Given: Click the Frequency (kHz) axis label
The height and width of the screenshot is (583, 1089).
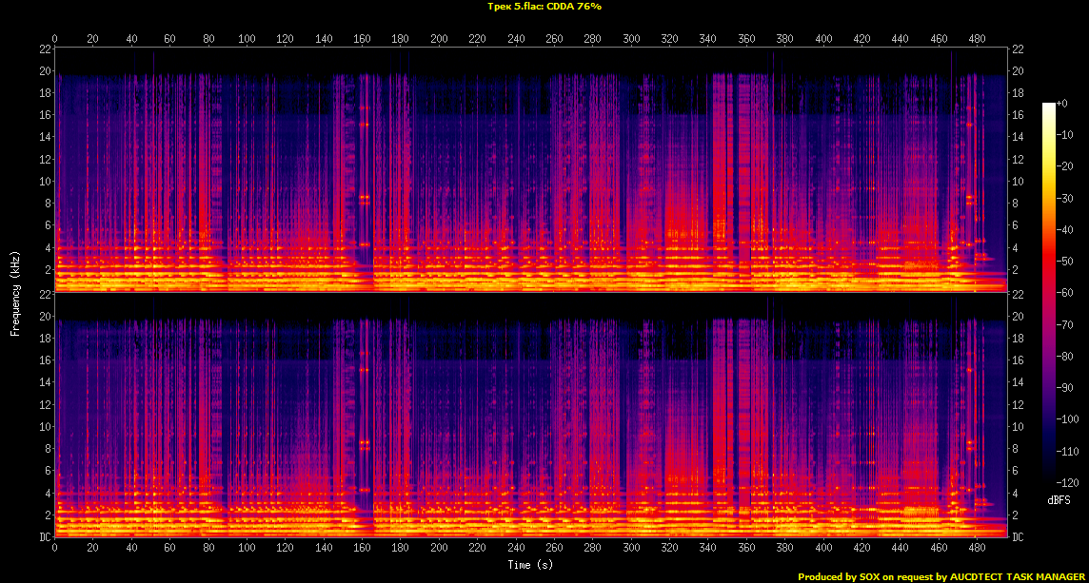Looking at the screenshot, I should 15,293.
